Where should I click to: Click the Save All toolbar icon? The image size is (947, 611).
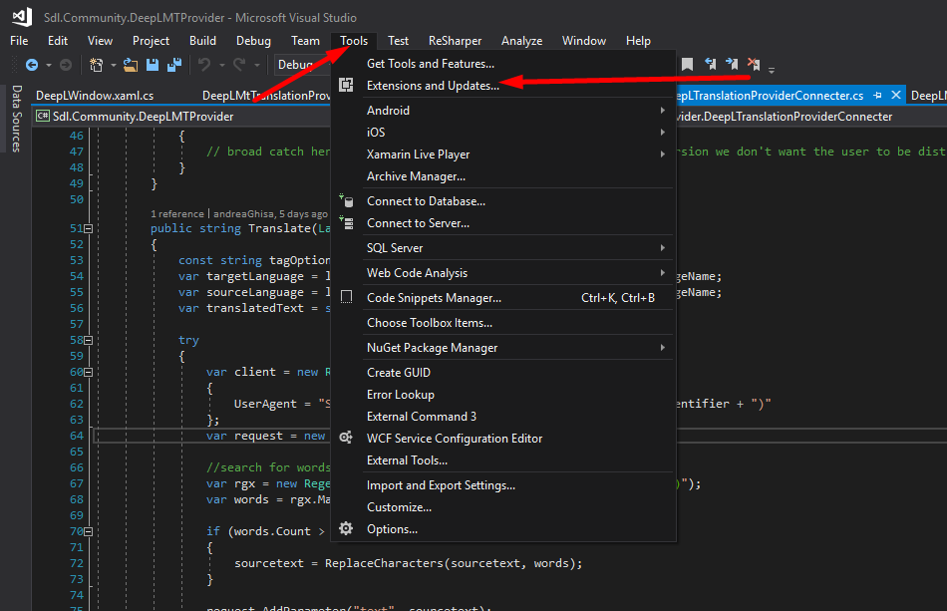tap(173, 65)
